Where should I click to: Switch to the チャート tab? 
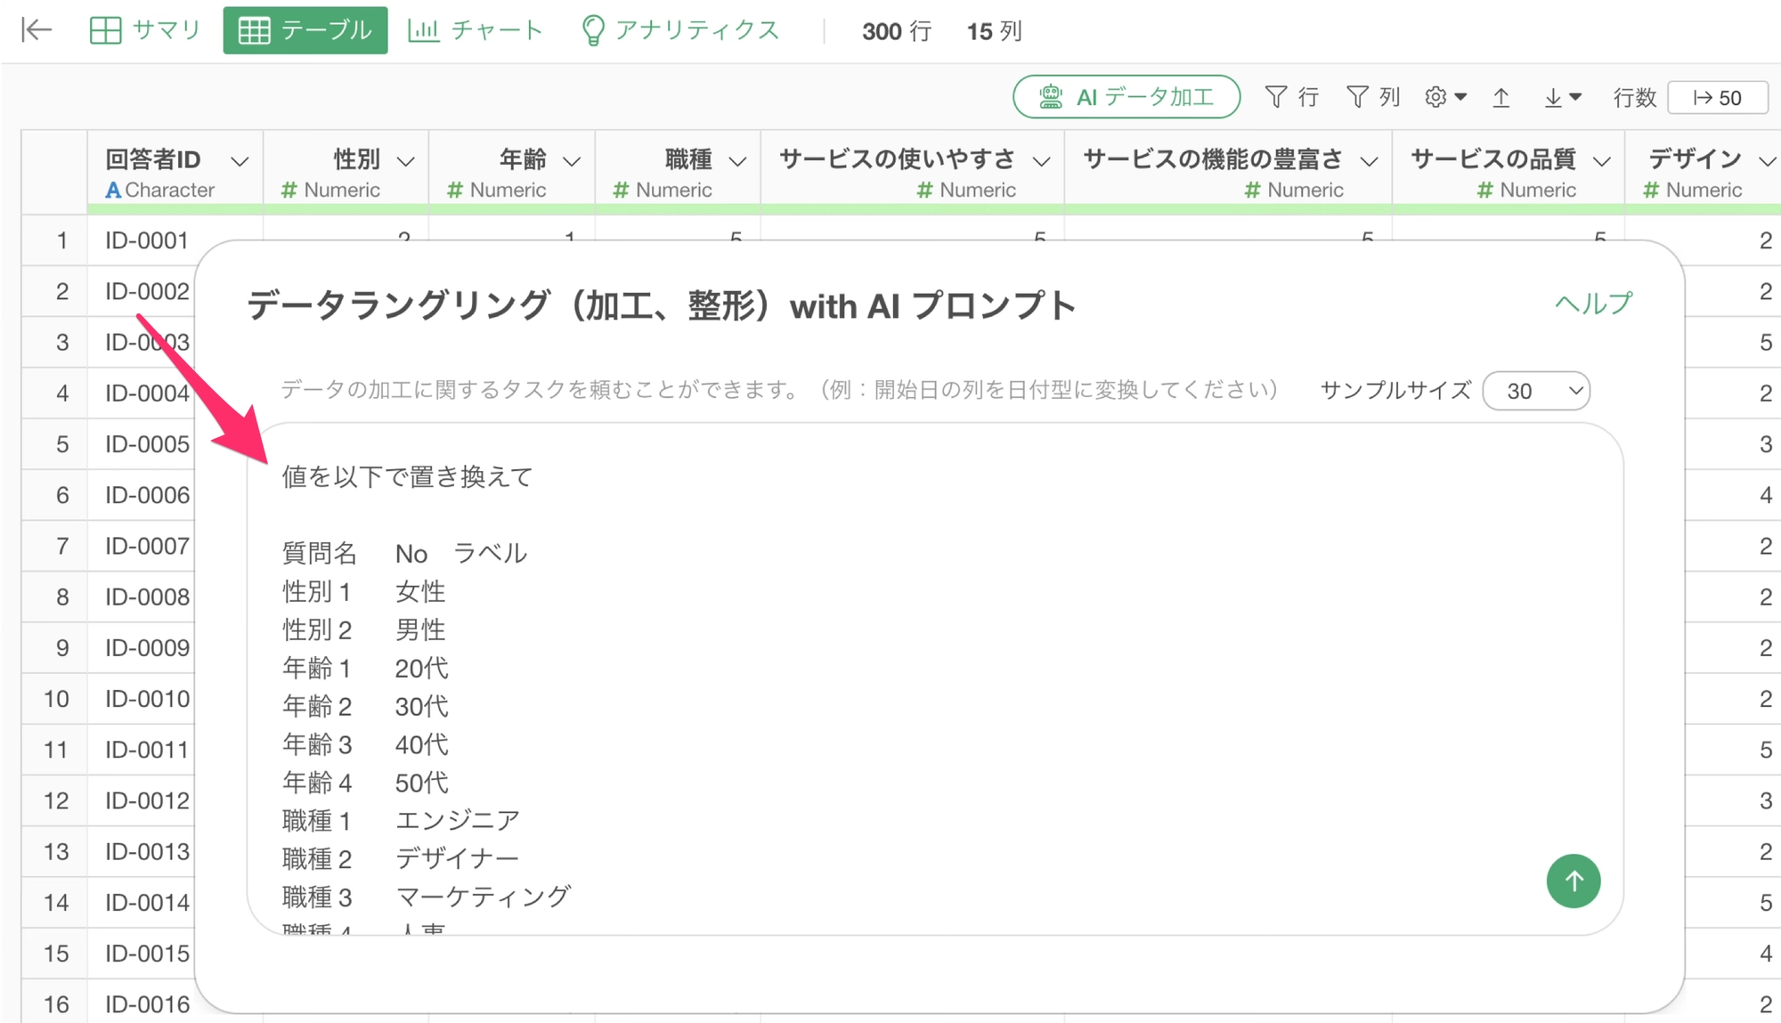pyautogui.click(x=476, y=30)
